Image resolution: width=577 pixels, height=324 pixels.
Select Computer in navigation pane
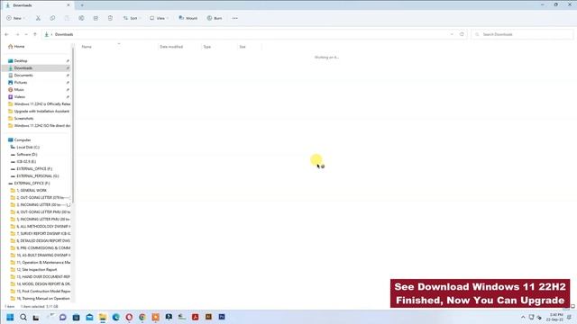23,140
